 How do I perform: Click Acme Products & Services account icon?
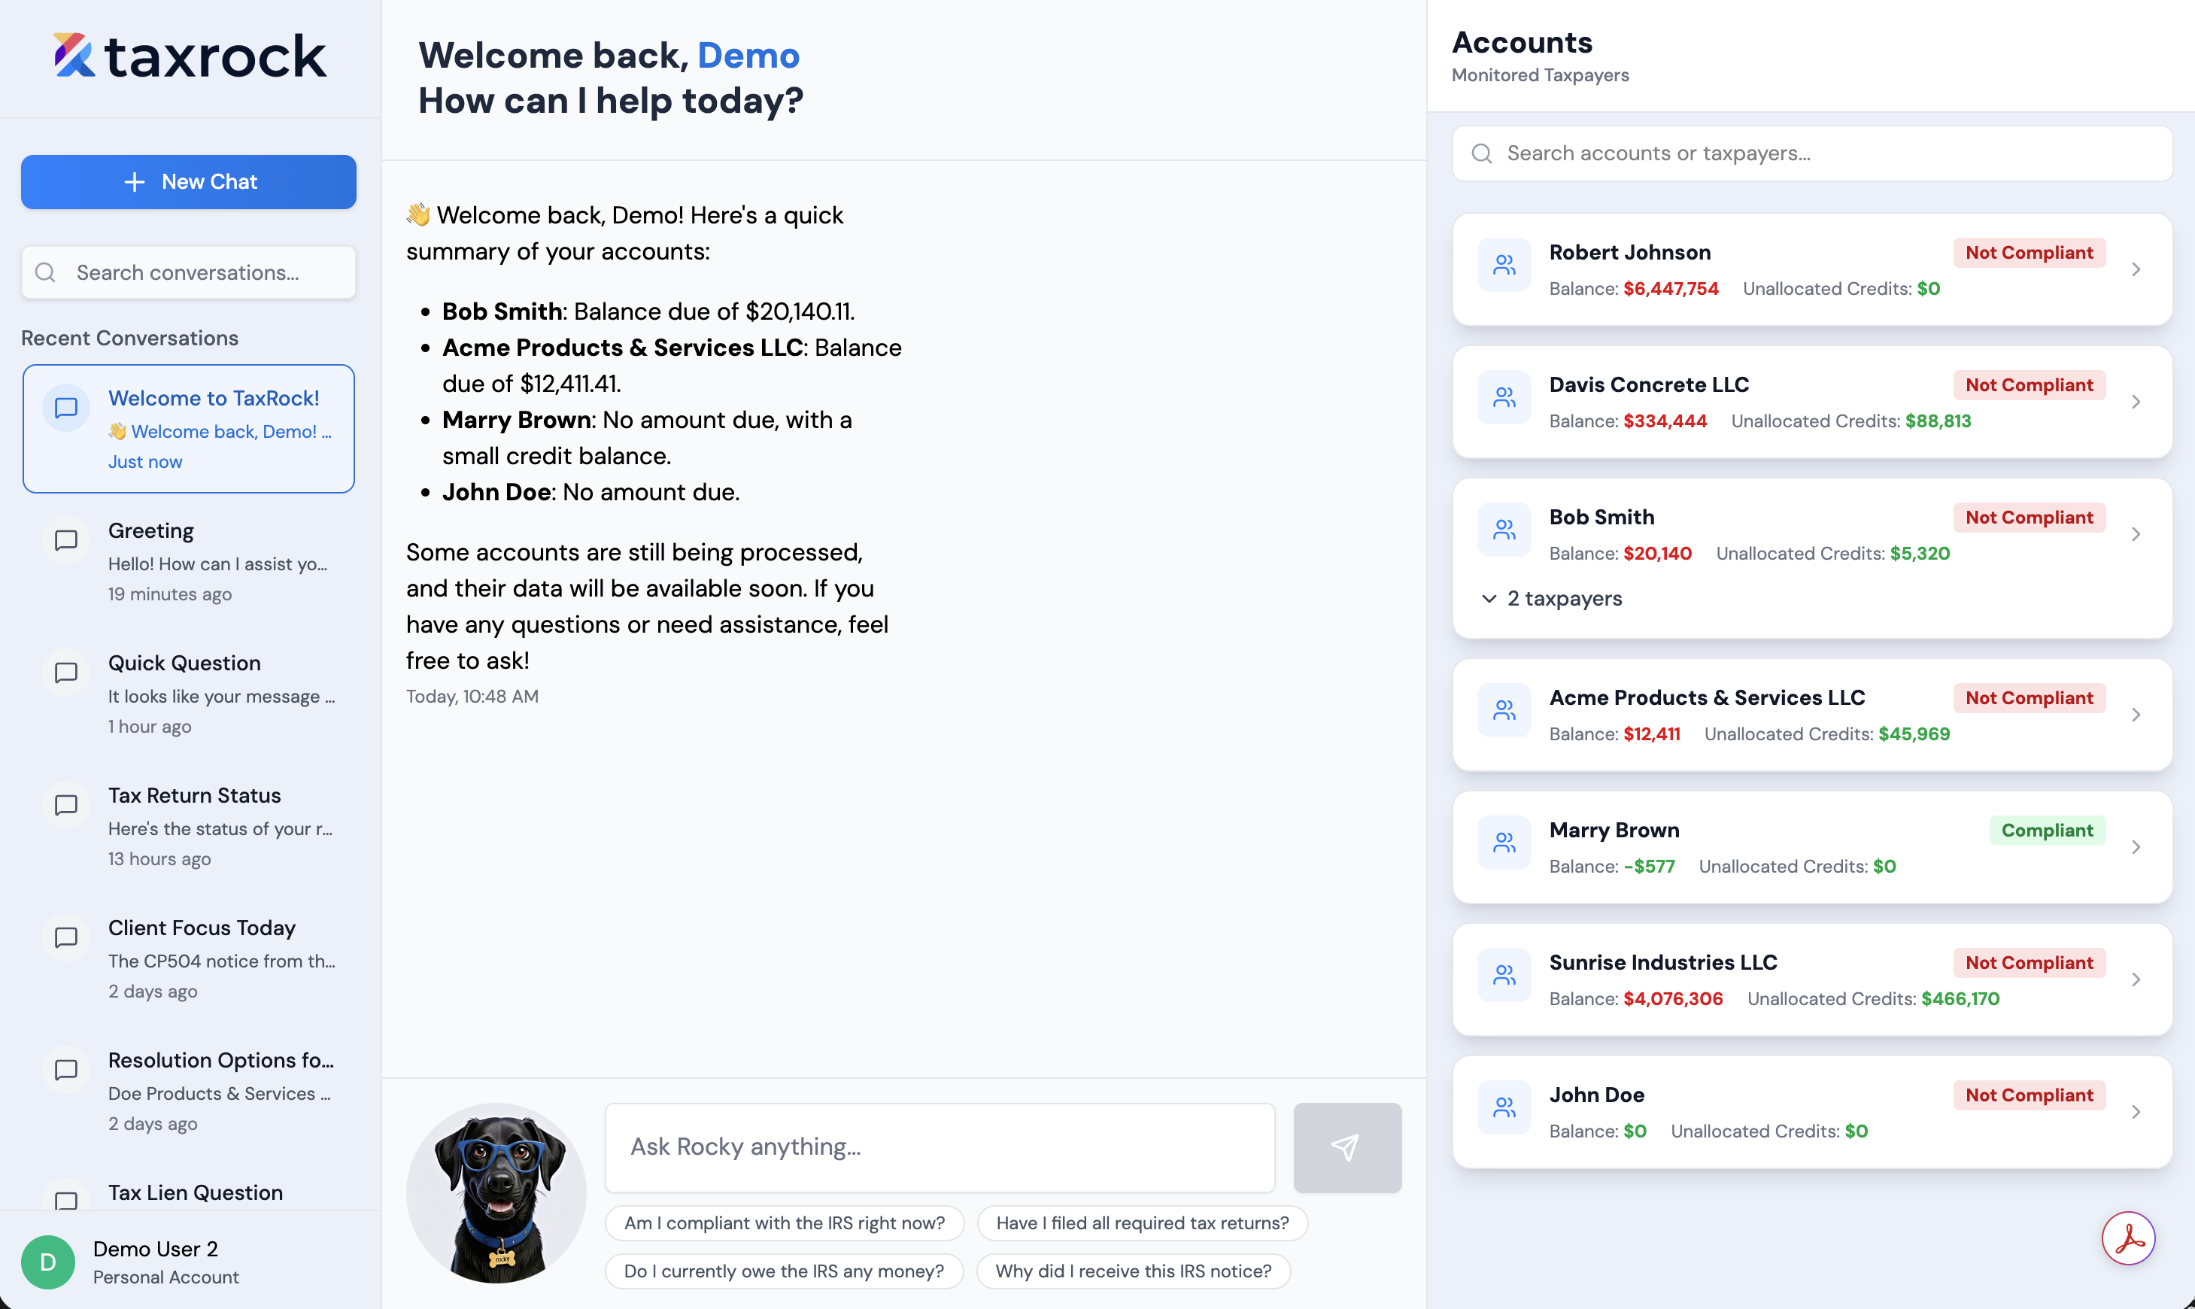[x=1504, y=710]
